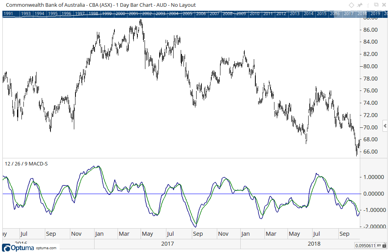The width and height of the screenshot is (390, 252).
Task: Jump to 2013 in the year overview strip
Action: click(x=295, y=13)
